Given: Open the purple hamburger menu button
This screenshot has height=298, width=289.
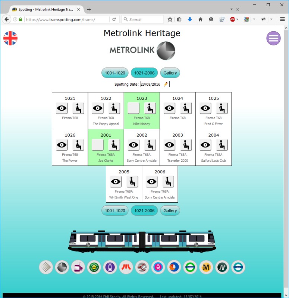Looking at the screenshot, I should click(273, 38).
